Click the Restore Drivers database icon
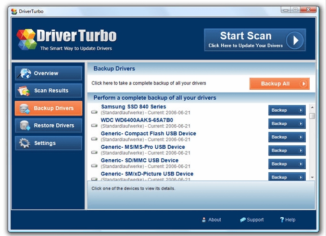 click(x=25, y=126)
